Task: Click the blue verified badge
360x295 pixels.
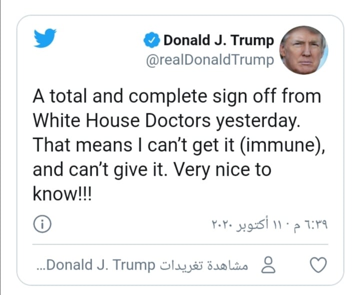Action: [152, 40]
